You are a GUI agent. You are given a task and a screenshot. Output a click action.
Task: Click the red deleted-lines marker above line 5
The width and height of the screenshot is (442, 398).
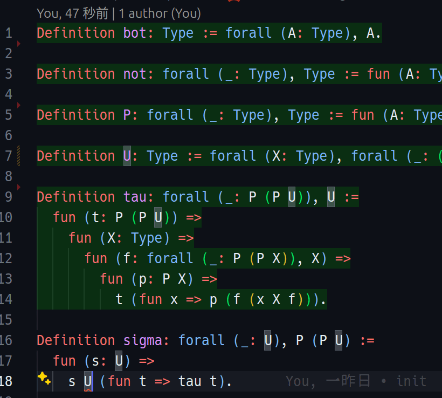19,105
